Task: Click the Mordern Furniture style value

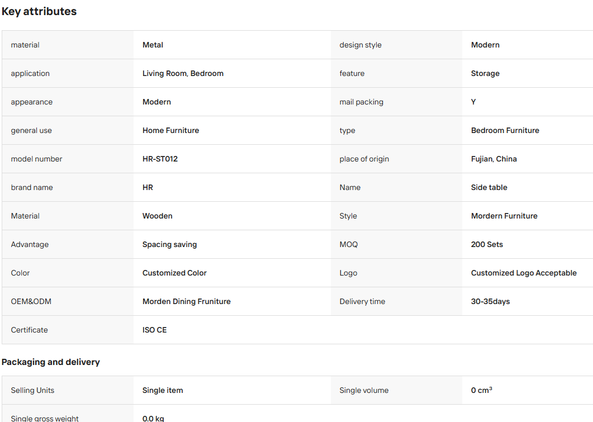Action: click(504, 216)
